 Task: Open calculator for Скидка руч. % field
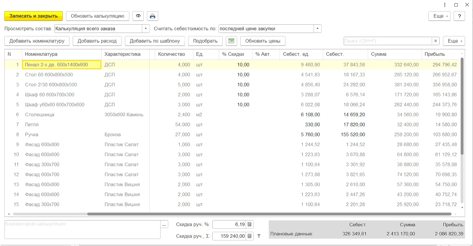click(250, 224)
